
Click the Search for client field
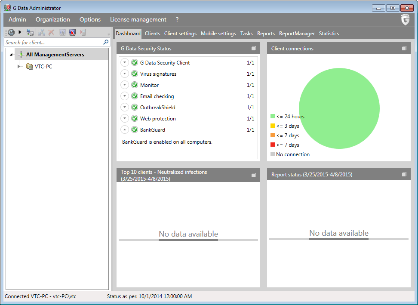(53, 43)
